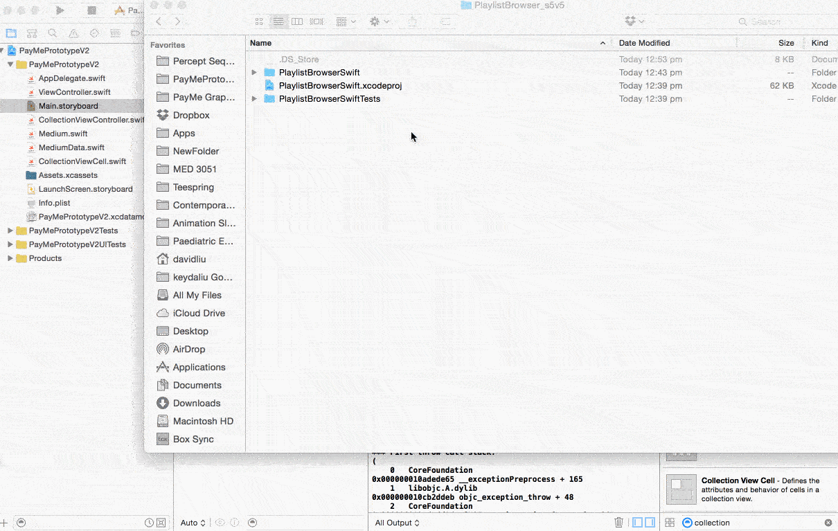Switch Finder to Cover Flow view
This screenshot has width=838, height=531.
point(317,22)
